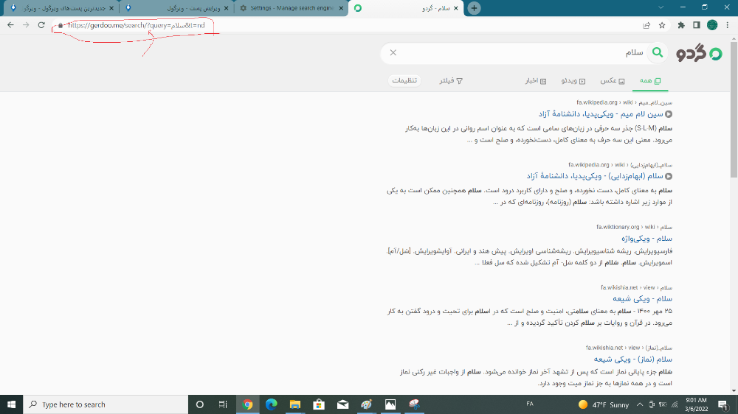
Task: Open a new browser tab
Action: 474,8
